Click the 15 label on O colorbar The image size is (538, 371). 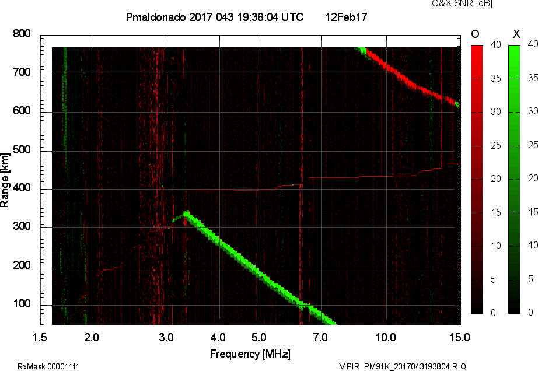(x=496, y=212)
